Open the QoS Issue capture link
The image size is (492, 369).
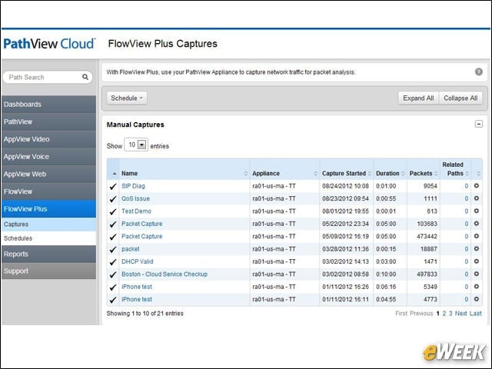(x=135, y=198)
